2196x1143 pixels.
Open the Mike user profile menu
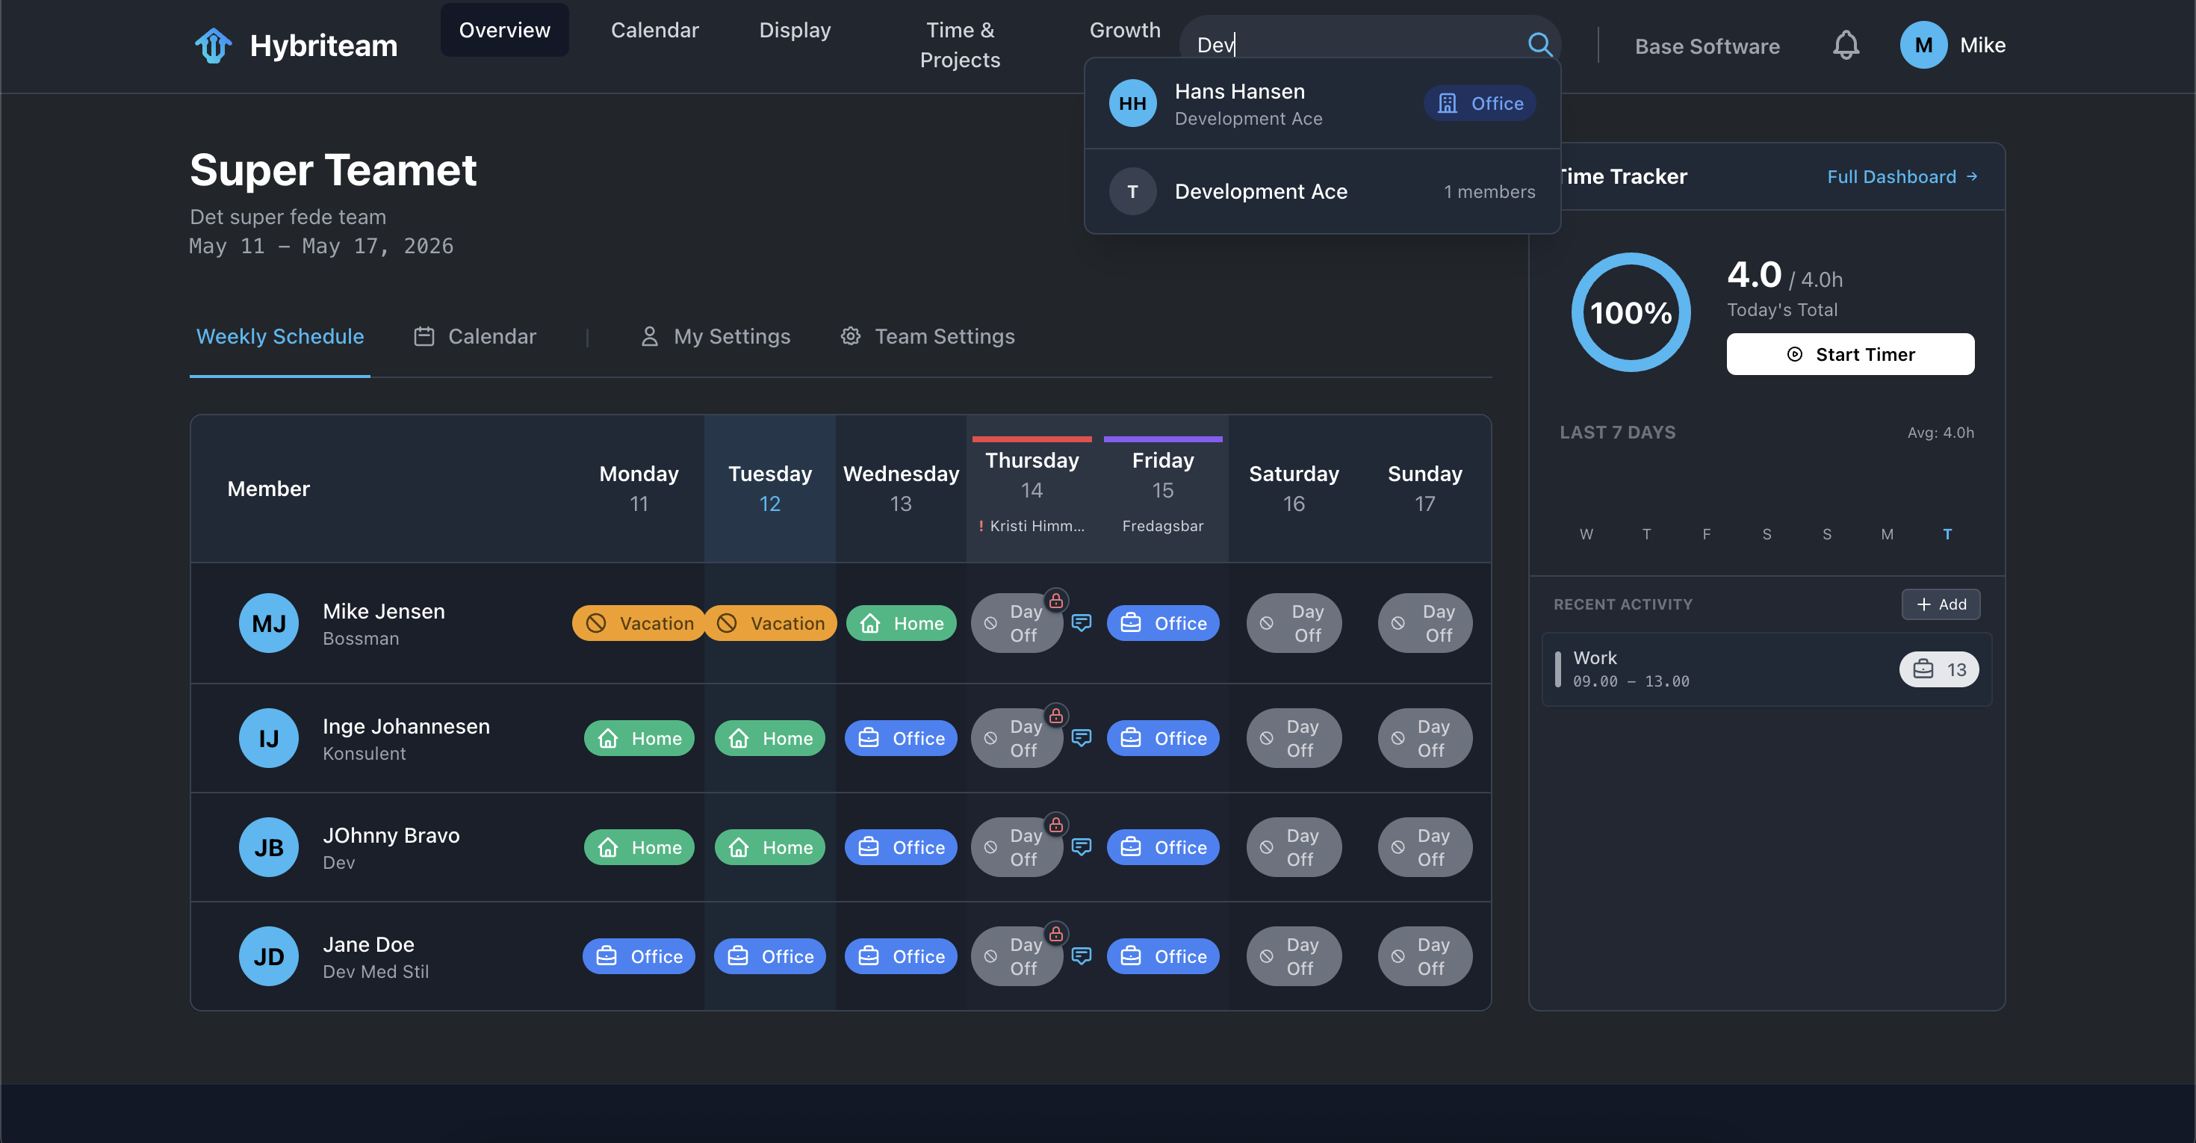[x=1952, y=45]
